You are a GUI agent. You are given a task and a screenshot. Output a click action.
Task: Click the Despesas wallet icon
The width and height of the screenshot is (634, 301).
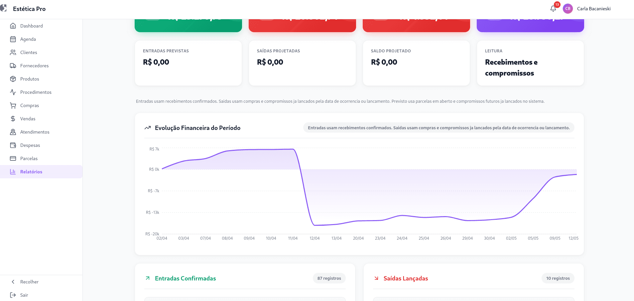point(13,145)
